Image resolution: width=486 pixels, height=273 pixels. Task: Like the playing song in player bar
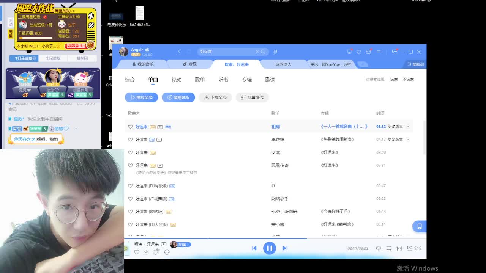[137, 252]
